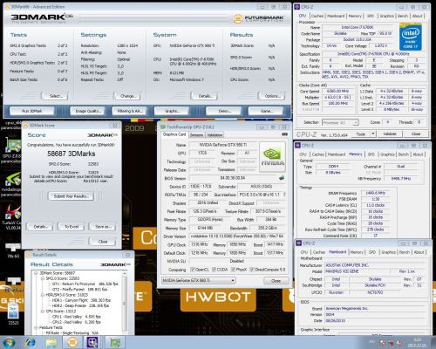
Task: Toggle the DirectCompute 5.0 checkbox
Action: 252,270
